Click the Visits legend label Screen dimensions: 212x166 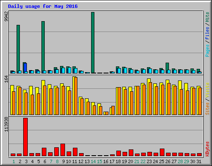(x=207, y=90)
